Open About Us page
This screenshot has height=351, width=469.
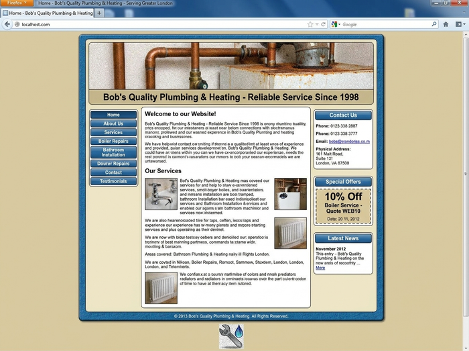pos(113,123)
